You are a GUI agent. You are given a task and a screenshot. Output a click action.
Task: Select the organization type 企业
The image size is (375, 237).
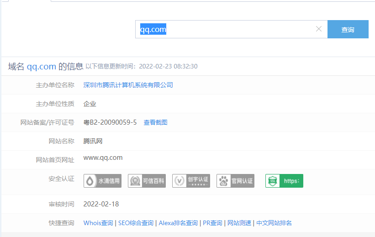tap(90, 104)
